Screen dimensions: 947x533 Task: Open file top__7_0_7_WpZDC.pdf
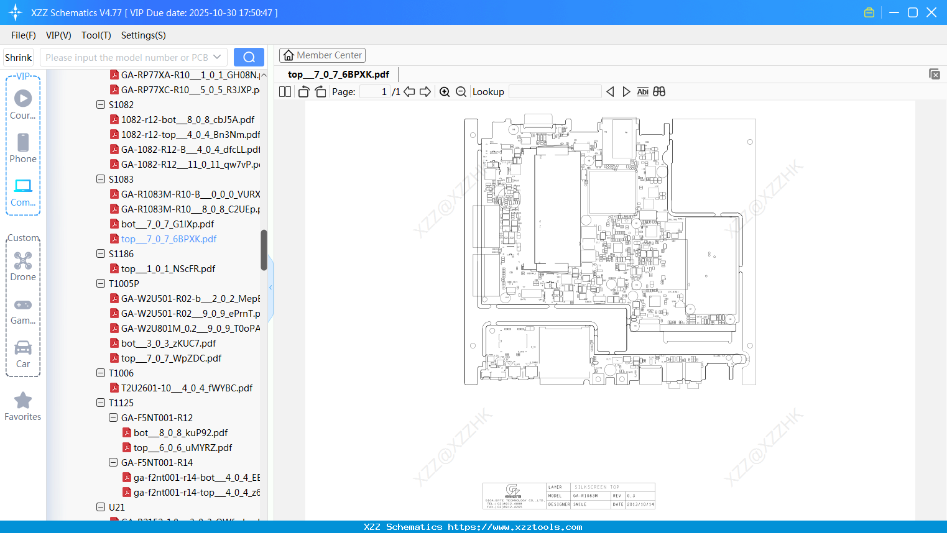pyautogui.click(x=171, y=358)
